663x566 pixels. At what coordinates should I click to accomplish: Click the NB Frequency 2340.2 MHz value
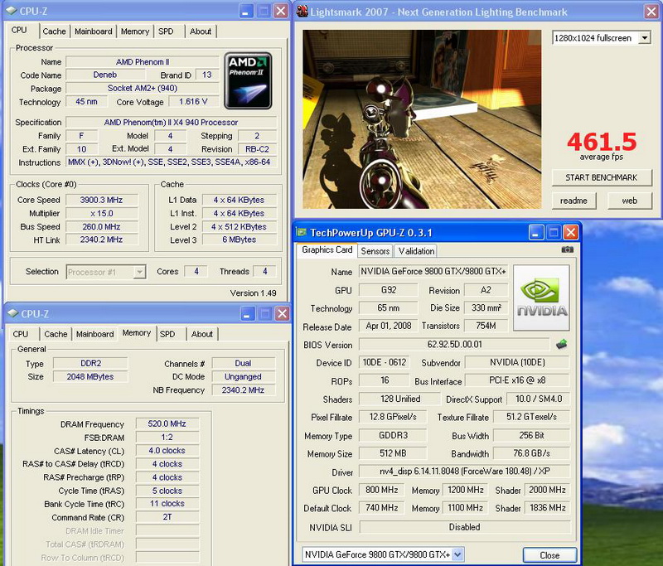(x=243, y=389)
